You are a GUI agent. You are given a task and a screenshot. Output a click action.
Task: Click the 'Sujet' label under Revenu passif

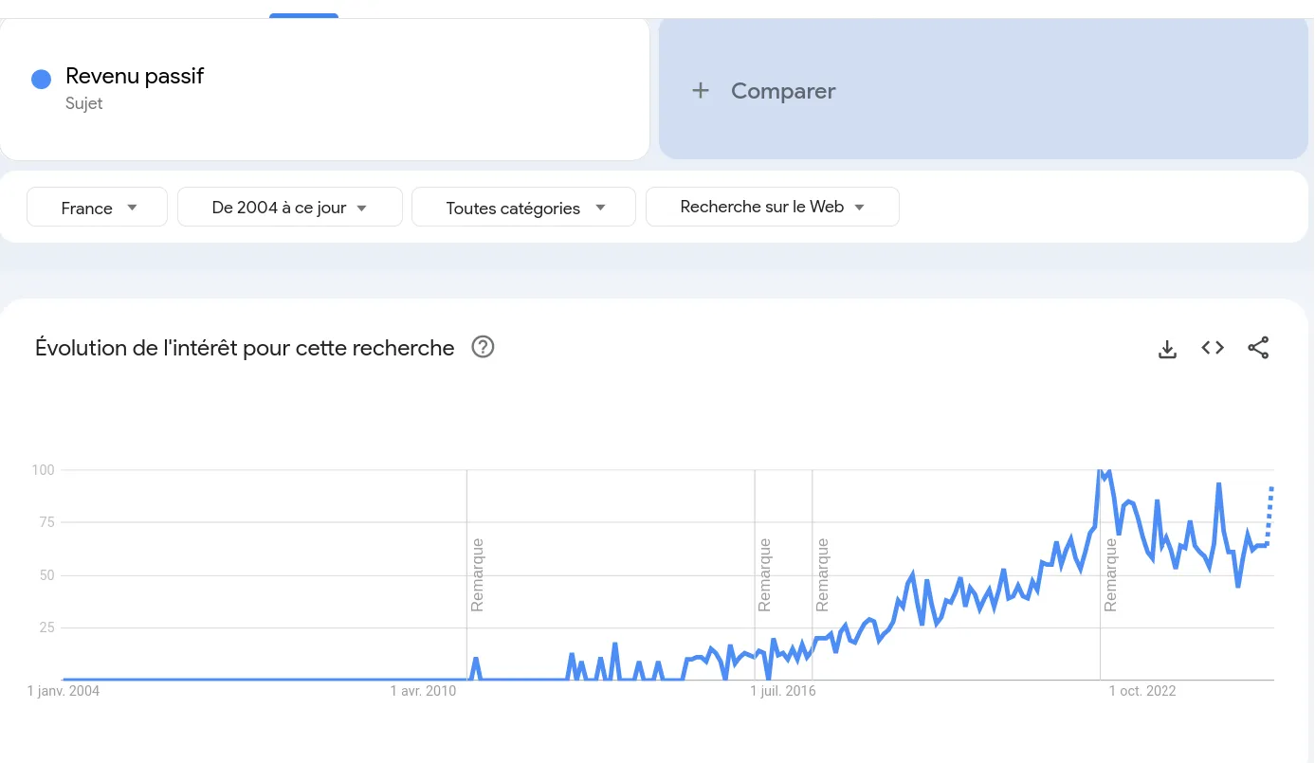click(83, 103)
